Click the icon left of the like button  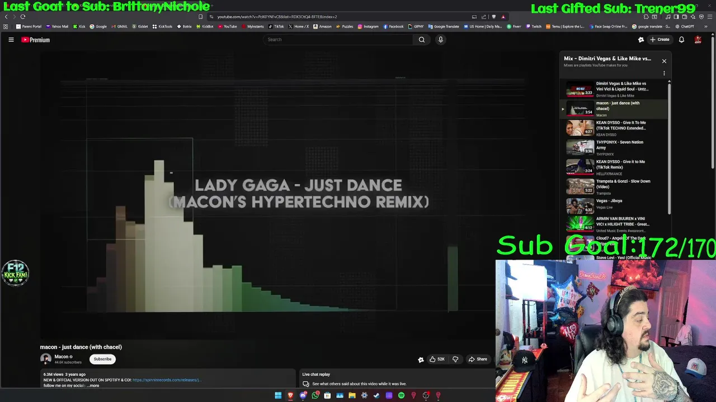[x=421, y=360]
